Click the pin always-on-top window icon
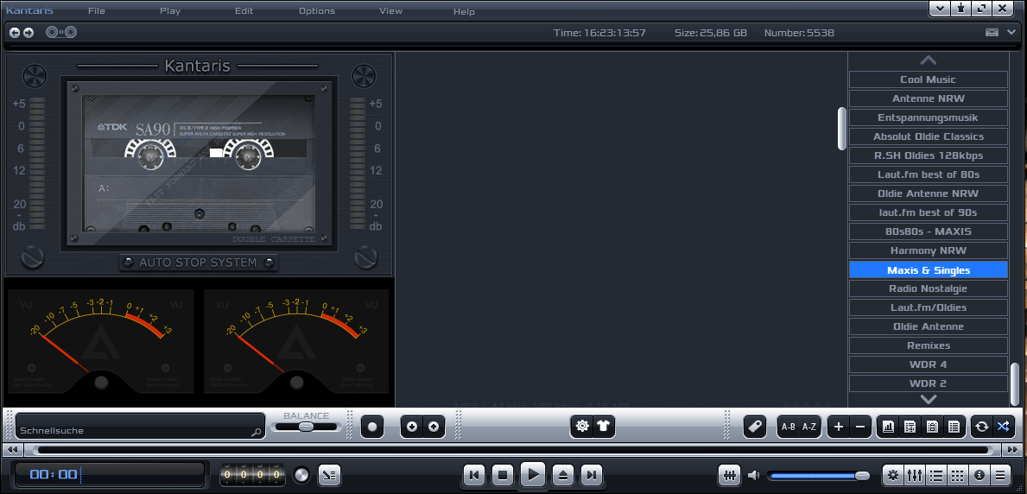This screenshot has width=1027, height=494. [x=961, y=9]
